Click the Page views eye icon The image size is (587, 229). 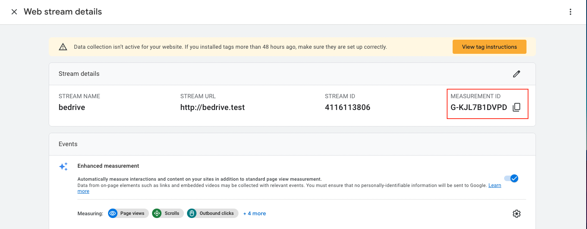coord(113,213)
